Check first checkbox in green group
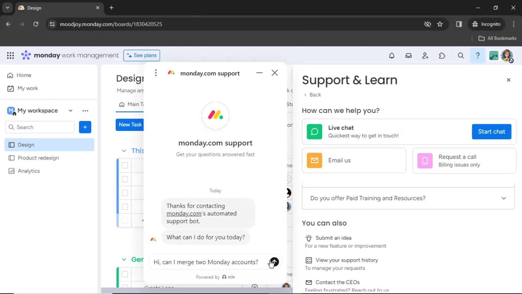522x294 pixels. tap(125, 274)
